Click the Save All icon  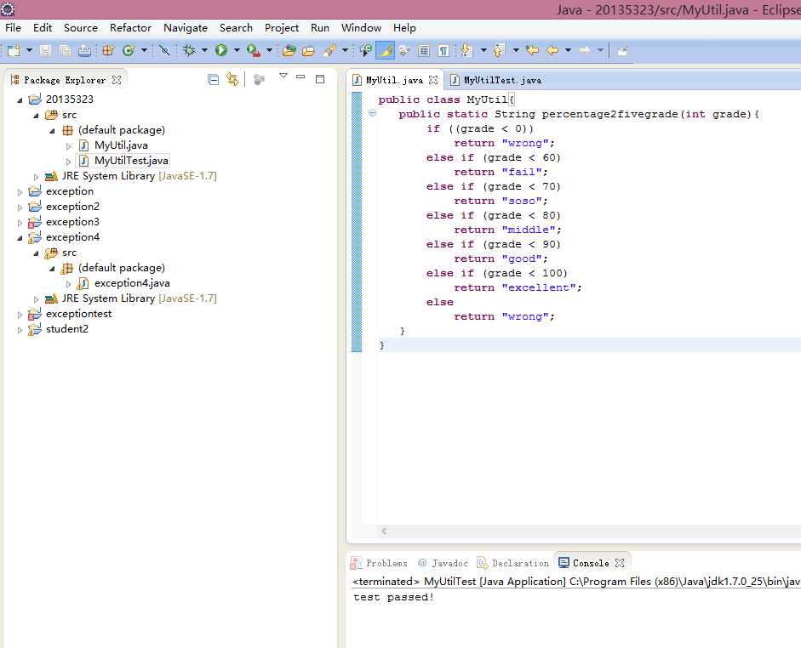click(x=65, y=50)
